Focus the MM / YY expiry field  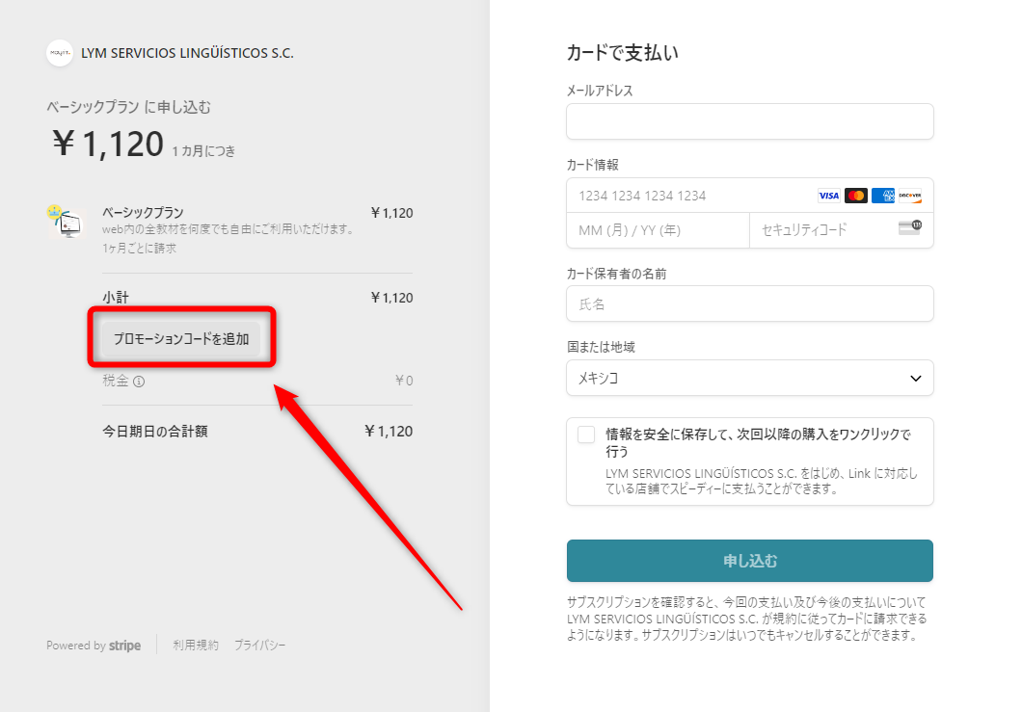click(658, 230)
